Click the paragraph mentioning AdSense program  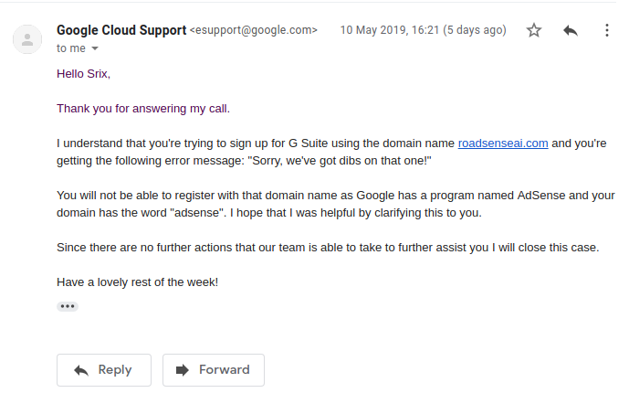point(335,204)
